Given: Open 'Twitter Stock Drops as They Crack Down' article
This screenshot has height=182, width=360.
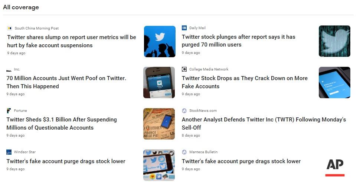Looking at the screenshot, I should [x=245, y=82].
